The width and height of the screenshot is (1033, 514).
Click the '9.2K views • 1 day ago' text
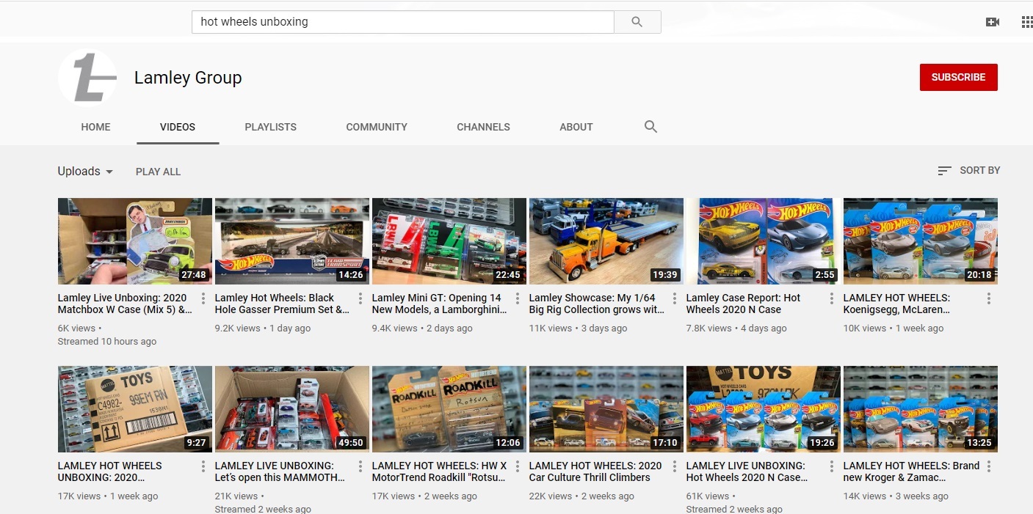point(263,328)
